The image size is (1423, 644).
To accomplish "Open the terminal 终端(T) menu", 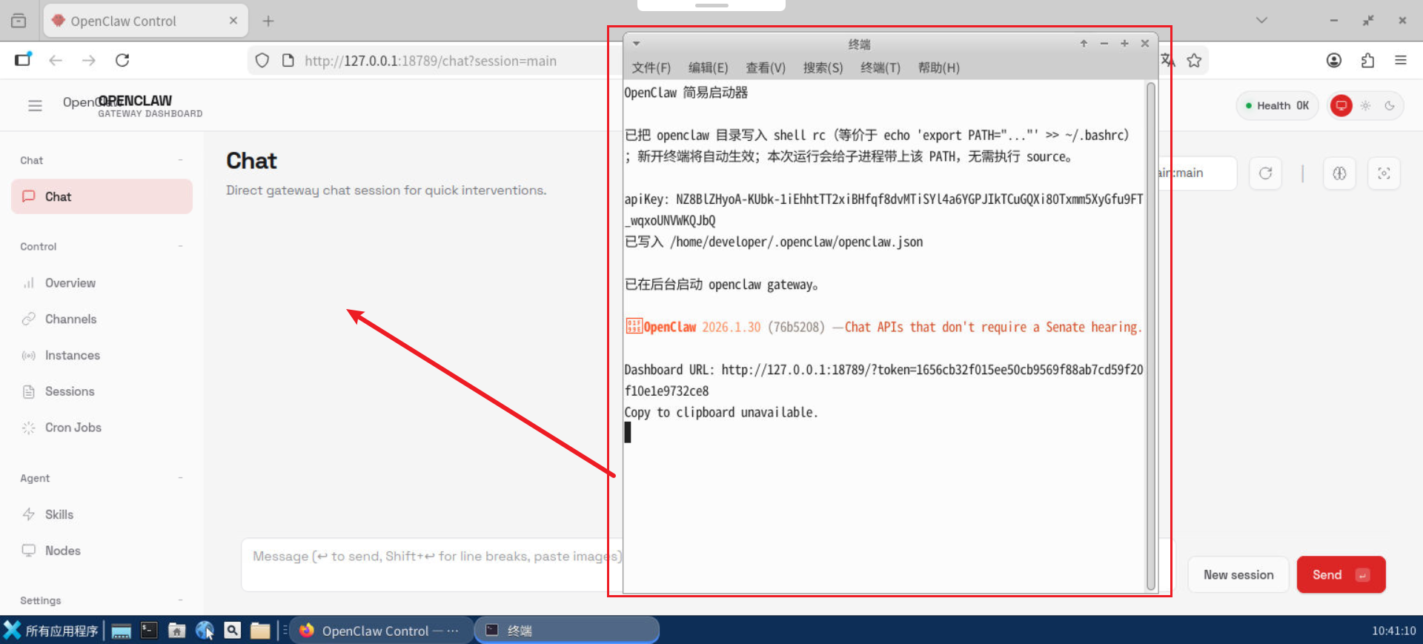I will point(880,68).
